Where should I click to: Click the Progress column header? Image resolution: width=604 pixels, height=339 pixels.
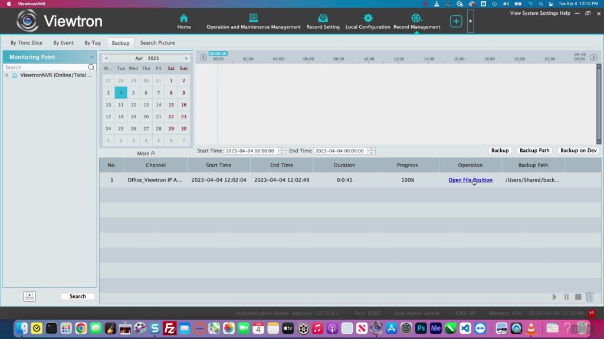tap(407, 165)
